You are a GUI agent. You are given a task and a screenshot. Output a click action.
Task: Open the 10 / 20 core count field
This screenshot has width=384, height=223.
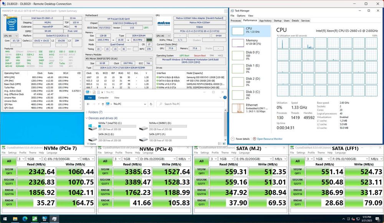pyautogui.click(x=16, y=41)
